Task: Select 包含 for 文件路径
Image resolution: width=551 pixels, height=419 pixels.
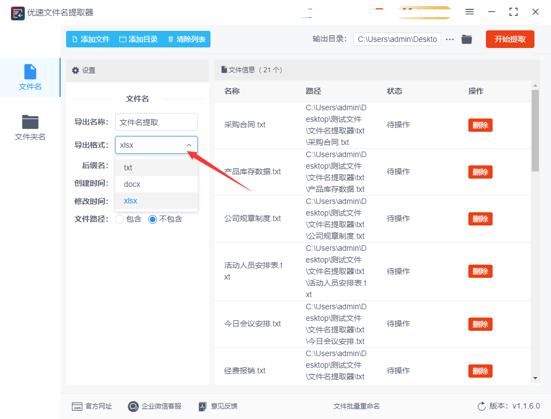Action: tap(128, 219)
